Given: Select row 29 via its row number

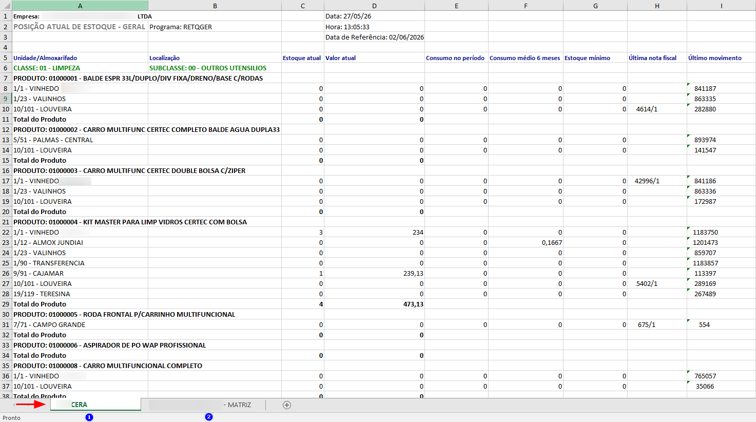Looking at the screenshot, I should tap(6, 304).
